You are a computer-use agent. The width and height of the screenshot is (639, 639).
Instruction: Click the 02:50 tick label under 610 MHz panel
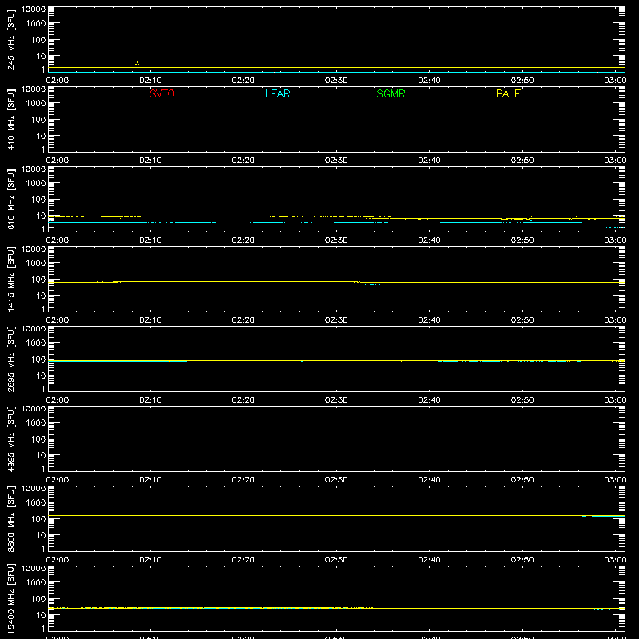(x=522, y=240)
